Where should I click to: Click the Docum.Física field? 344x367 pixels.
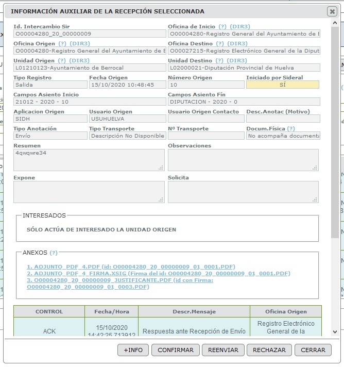coord(283,136)
